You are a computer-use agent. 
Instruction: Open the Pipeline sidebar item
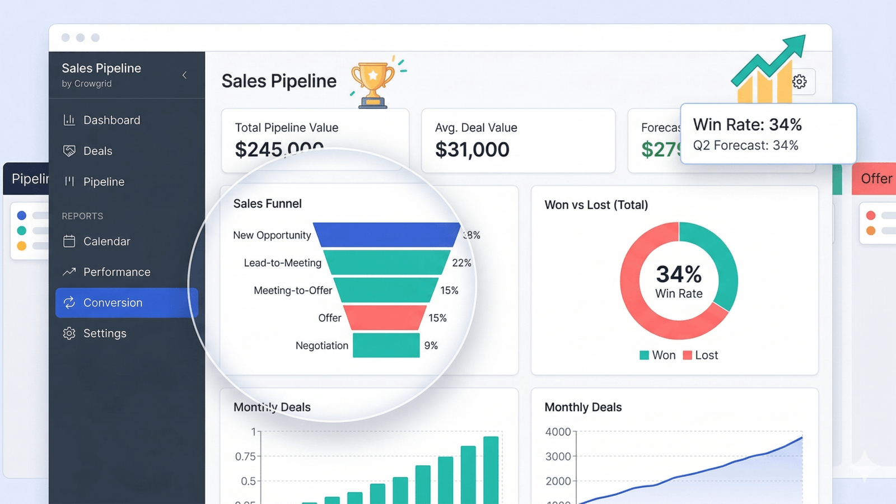coord(127,181)
